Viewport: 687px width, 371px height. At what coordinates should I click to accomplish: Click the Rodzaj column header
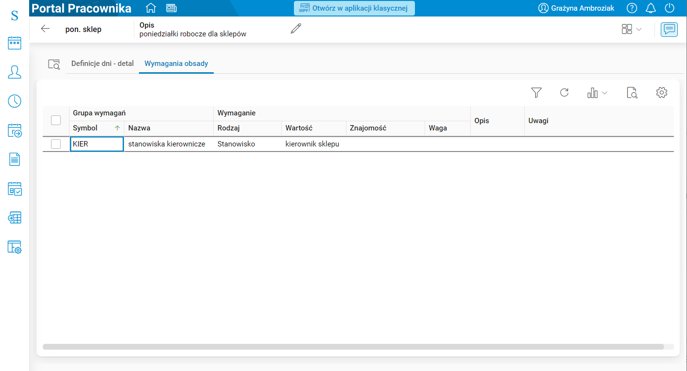[x=247, y=128]
